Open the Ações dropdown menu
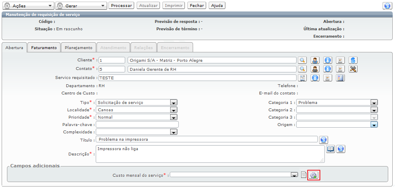The height and width of the screenshot is (189, 396). click(x=28, y=6)
